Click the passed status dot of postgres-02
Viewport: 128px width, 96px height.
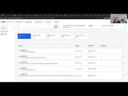19,51
